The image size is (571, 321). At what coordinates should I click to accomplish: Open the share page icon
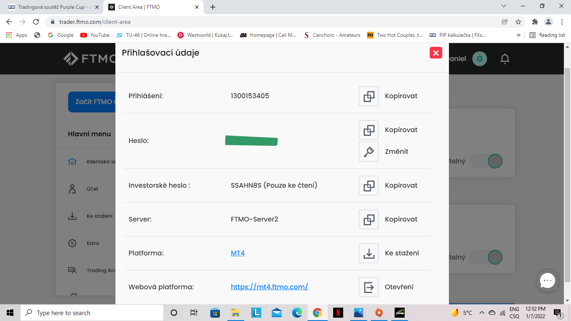point(505,22)
